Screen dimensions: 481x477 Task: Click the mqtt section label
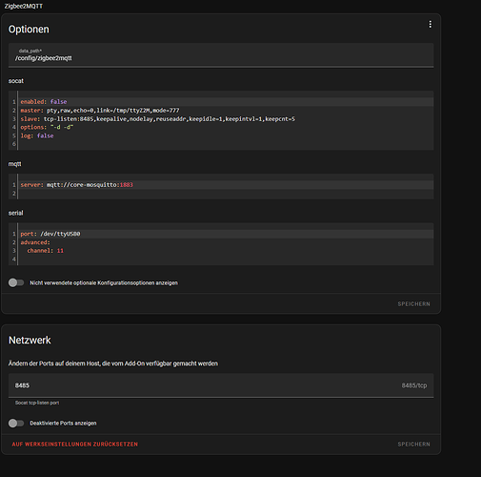pos(15,164)
